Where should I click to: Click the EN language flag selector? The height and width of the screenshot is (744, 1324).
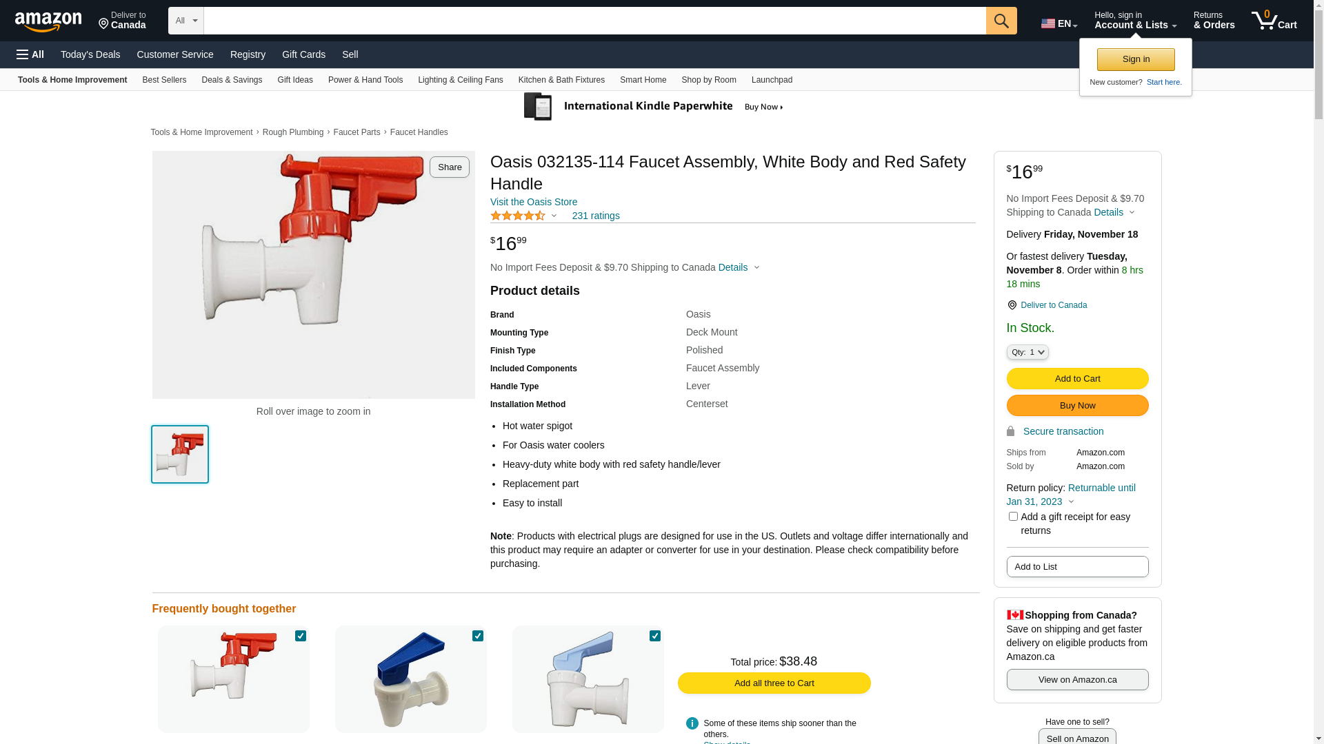pos(1059,23)
